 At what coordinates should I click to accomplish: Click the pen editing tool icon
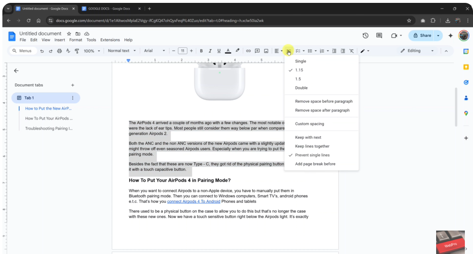coord(362,51)
